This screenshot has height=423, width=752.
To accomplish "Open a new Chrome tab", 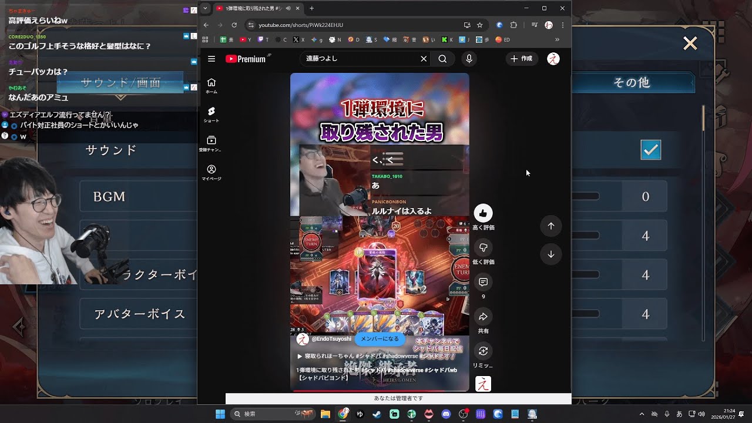I will [x=311, y=8].
